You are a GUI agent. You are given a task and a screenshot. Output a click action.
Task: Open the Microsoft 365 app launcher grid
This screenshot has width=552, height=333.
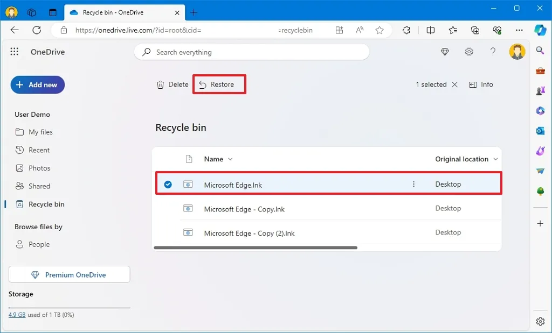click(x=15, y=52)
